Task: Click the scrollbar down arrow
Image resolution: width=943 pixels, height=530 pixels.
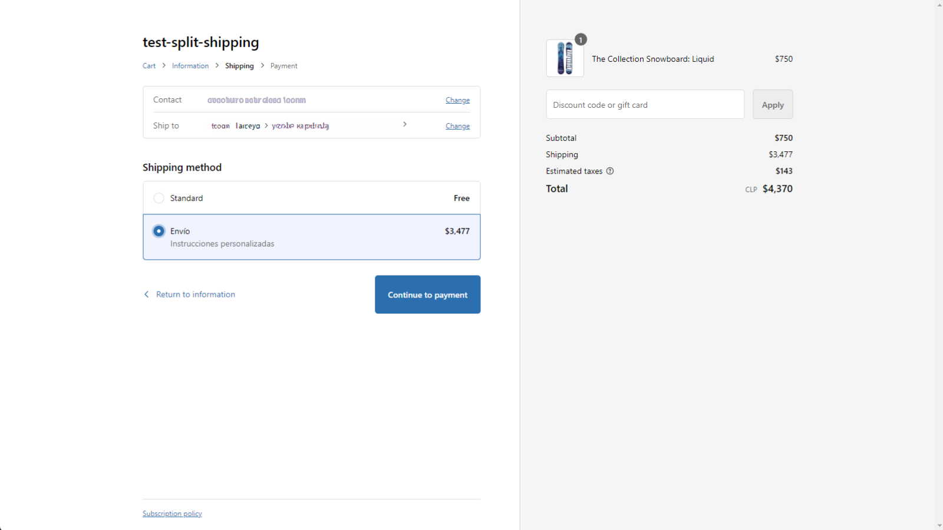Action: 939,525
